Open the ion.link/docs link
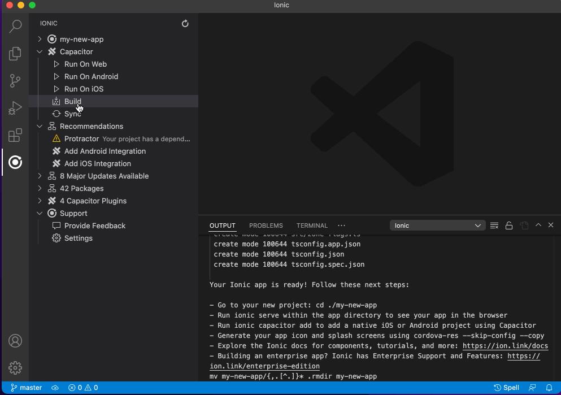Viewport: 561px width, 395px height. (x=505, y=346)
